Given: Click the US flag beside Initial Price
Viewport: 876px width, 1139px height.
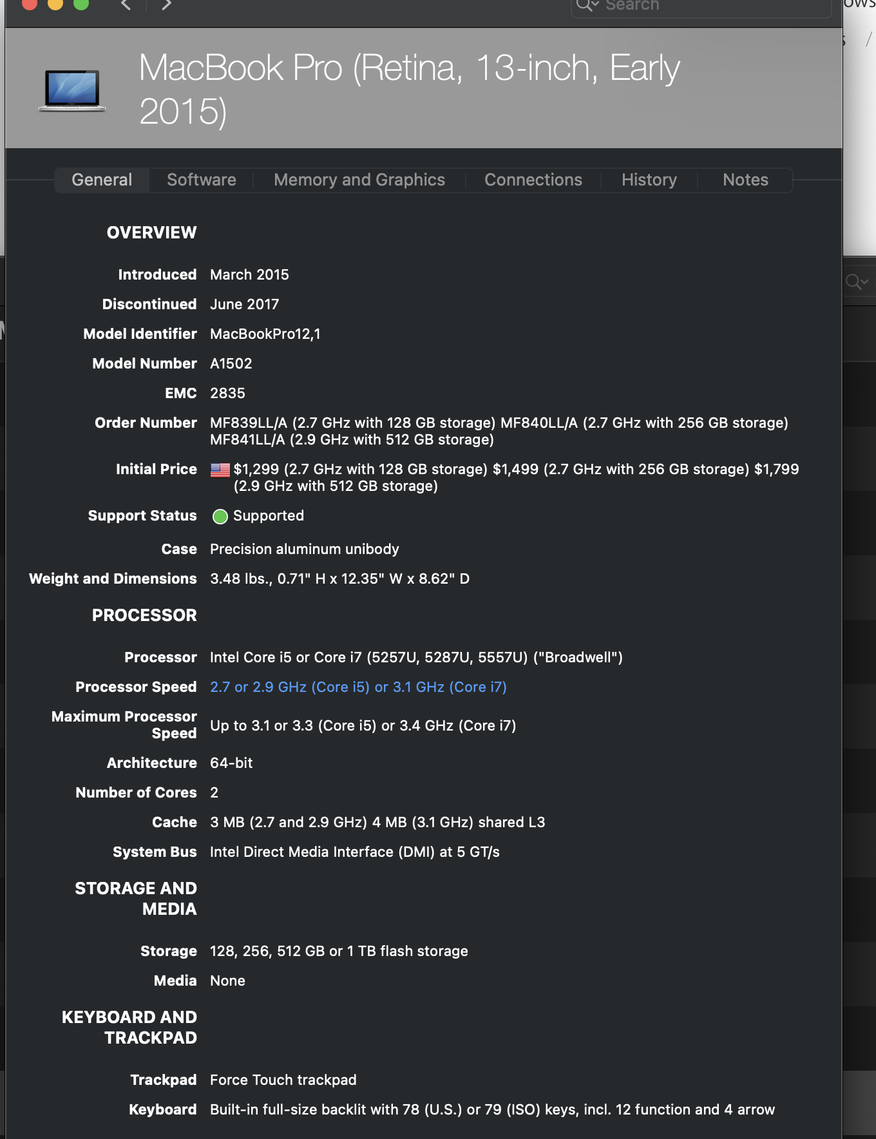Looking at the screenshot, I should click(x=220, y=470).
